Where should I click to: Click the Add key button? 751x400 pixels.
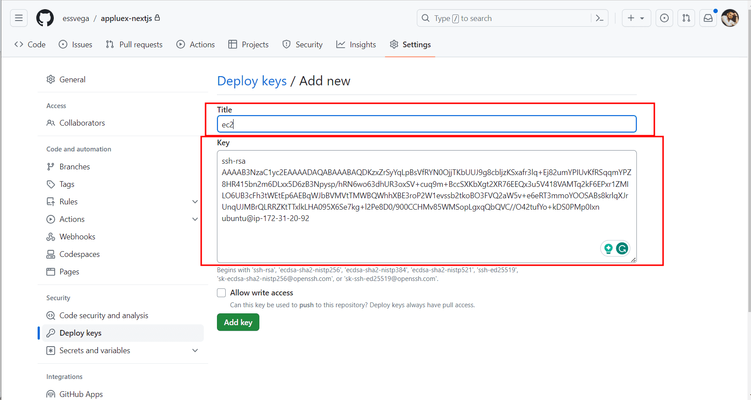[x=238, y=322]
